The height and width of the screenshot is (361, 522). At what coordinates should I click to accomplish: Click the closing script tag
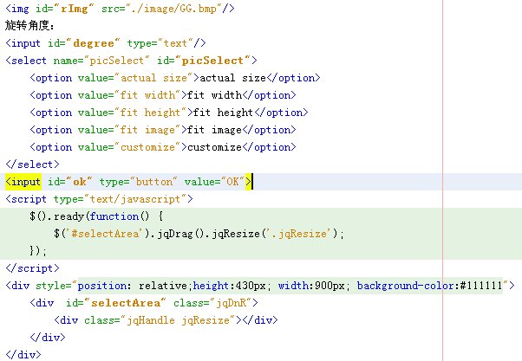click(32, 268)
